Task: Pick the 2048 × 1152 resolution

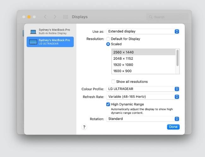Action: (x=143, y=58)
